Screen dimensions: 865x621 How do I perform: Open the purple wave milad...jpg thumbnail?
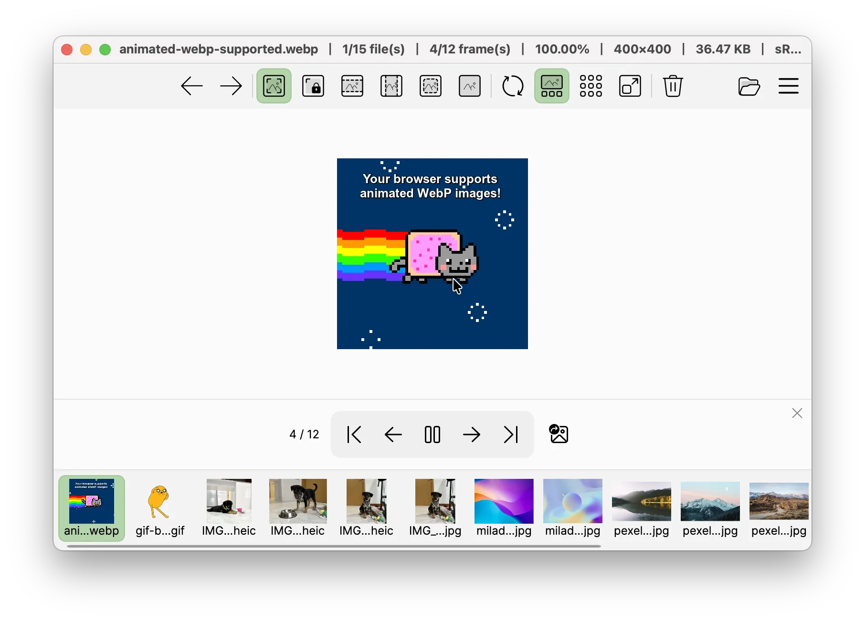504,508
